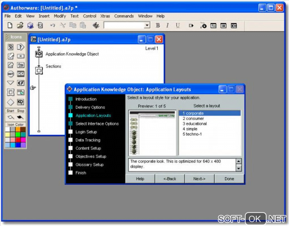Click the wizard Help button
The image size is (289, 226).
pos(140,179)
